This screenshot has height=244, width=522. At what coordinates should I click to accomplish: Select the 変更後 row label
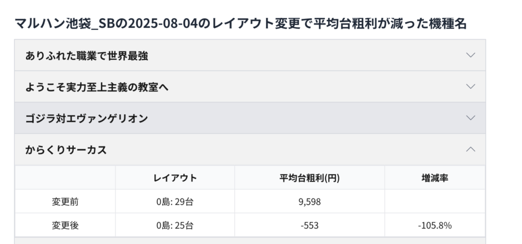pos(65,226)
